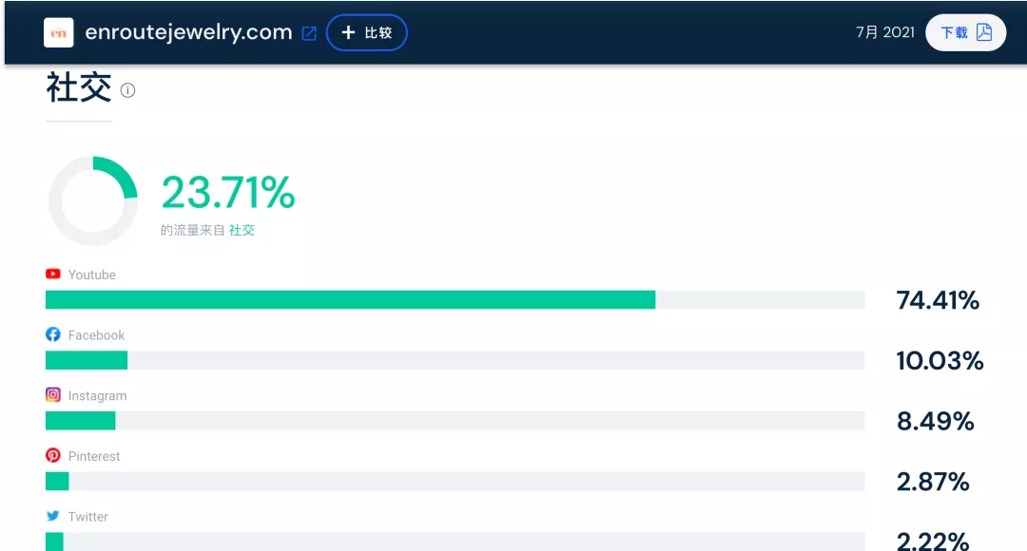Click the enroutejewelry site favicon logo
The height and width of the screenshot is (551, 1027).
click(59, 32)
